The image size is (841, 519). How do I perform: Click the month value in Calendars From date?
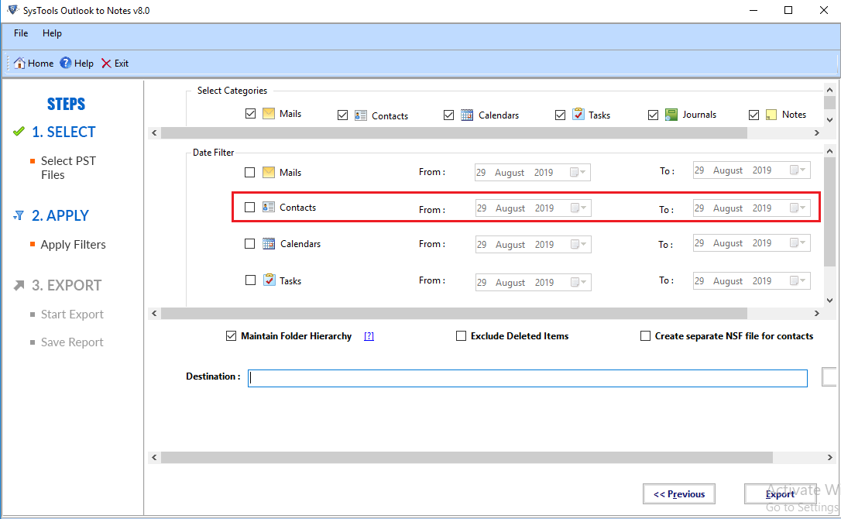[510, 244]
